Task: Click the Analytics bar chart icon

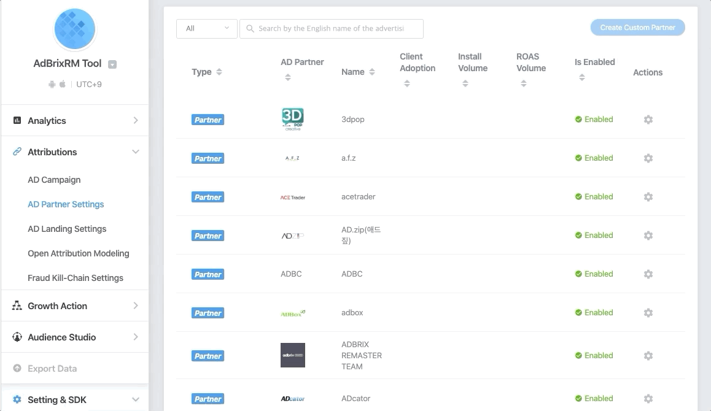Action: click(x=17, y=120)
